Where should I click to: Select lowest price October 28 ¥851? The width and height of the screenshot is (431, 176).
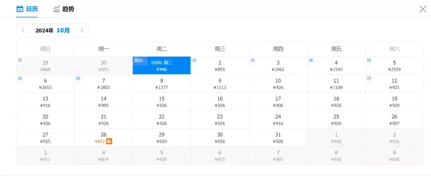(x=103, y=138)
